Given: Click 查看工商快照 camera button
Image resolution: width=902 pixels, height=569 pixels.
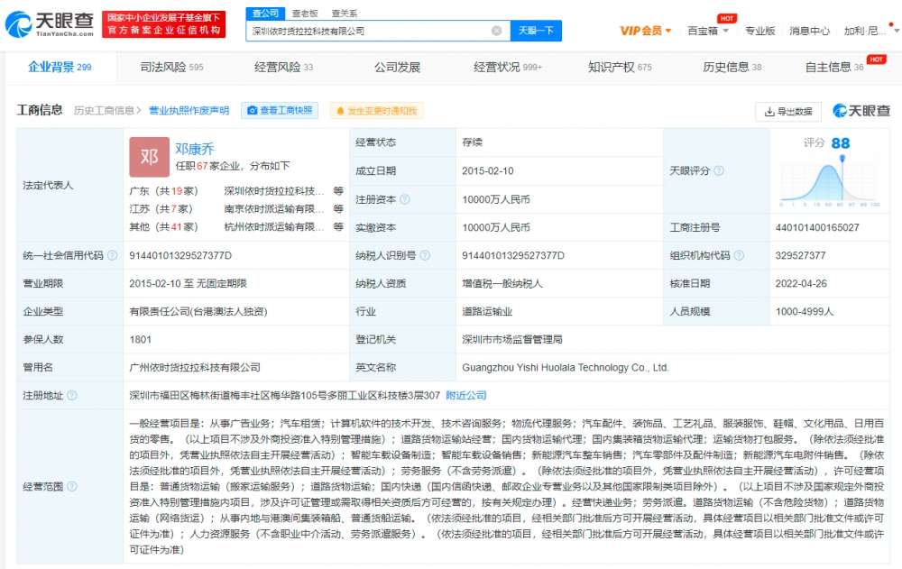Looking at the screenshot, I should click(280, 110).
